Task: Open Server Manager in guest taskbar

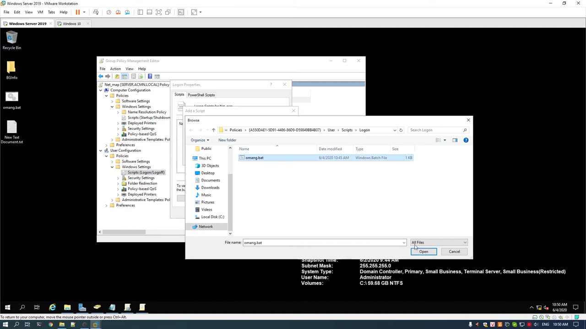Action: tap(82, 308)
